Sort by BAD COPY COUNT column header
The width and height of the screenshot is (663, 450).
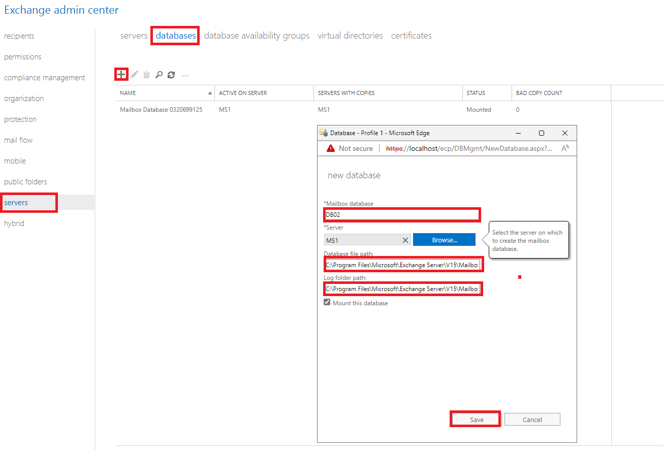click(x=561, y=93)
